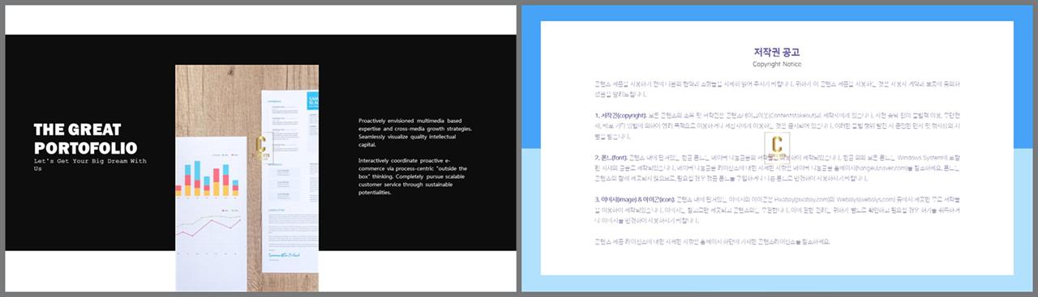Click the chart and resume photo
The width and height of the screenshot is (1038, 297).
pos(247,177)
